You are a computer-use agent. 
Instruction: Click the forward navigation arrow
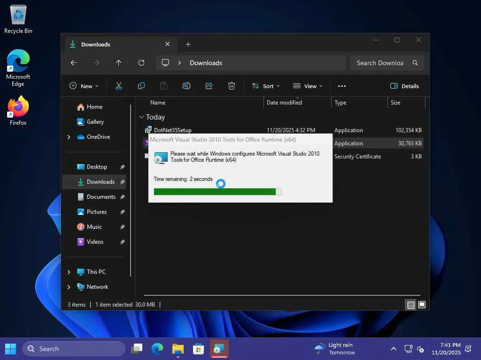[x=96, y=63]
